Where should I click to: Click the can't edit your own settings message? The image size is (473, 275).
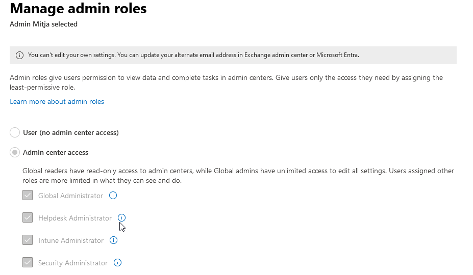pos(193,55)
